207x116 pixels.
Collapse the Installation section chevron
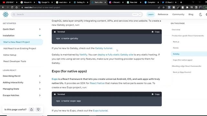(x=40, y=35)
